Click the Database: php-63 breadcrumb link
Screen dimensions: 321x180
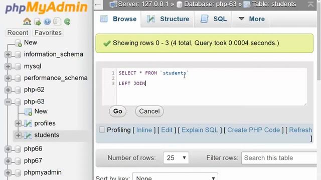point(210,4)
